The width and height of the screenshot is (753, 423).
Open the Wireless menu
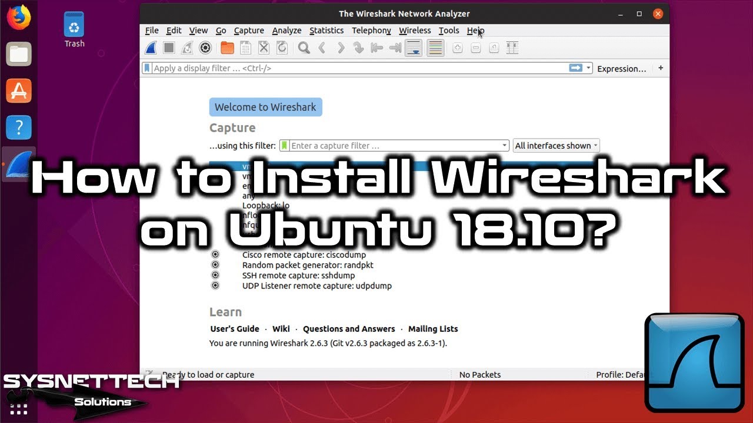point(415,31)
